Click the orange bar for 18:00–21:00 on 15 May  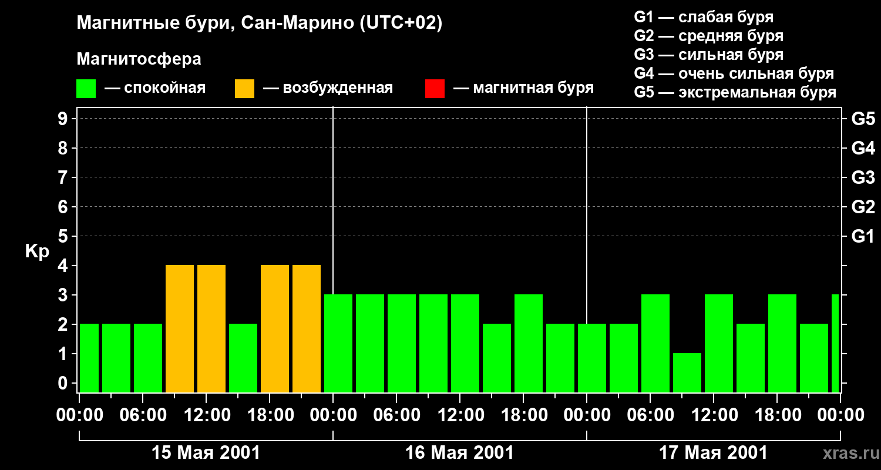coord(275,329)
